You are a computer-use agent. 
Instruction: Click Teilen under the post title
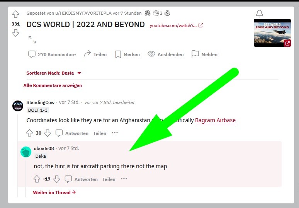click(x=95, y=55)
